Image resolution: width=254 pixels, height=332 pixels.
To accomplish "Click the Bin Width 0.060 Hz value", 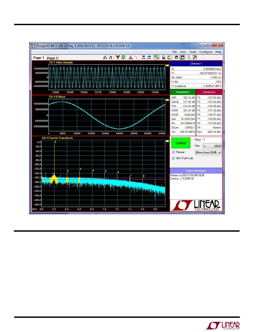I will pos(216,77).
